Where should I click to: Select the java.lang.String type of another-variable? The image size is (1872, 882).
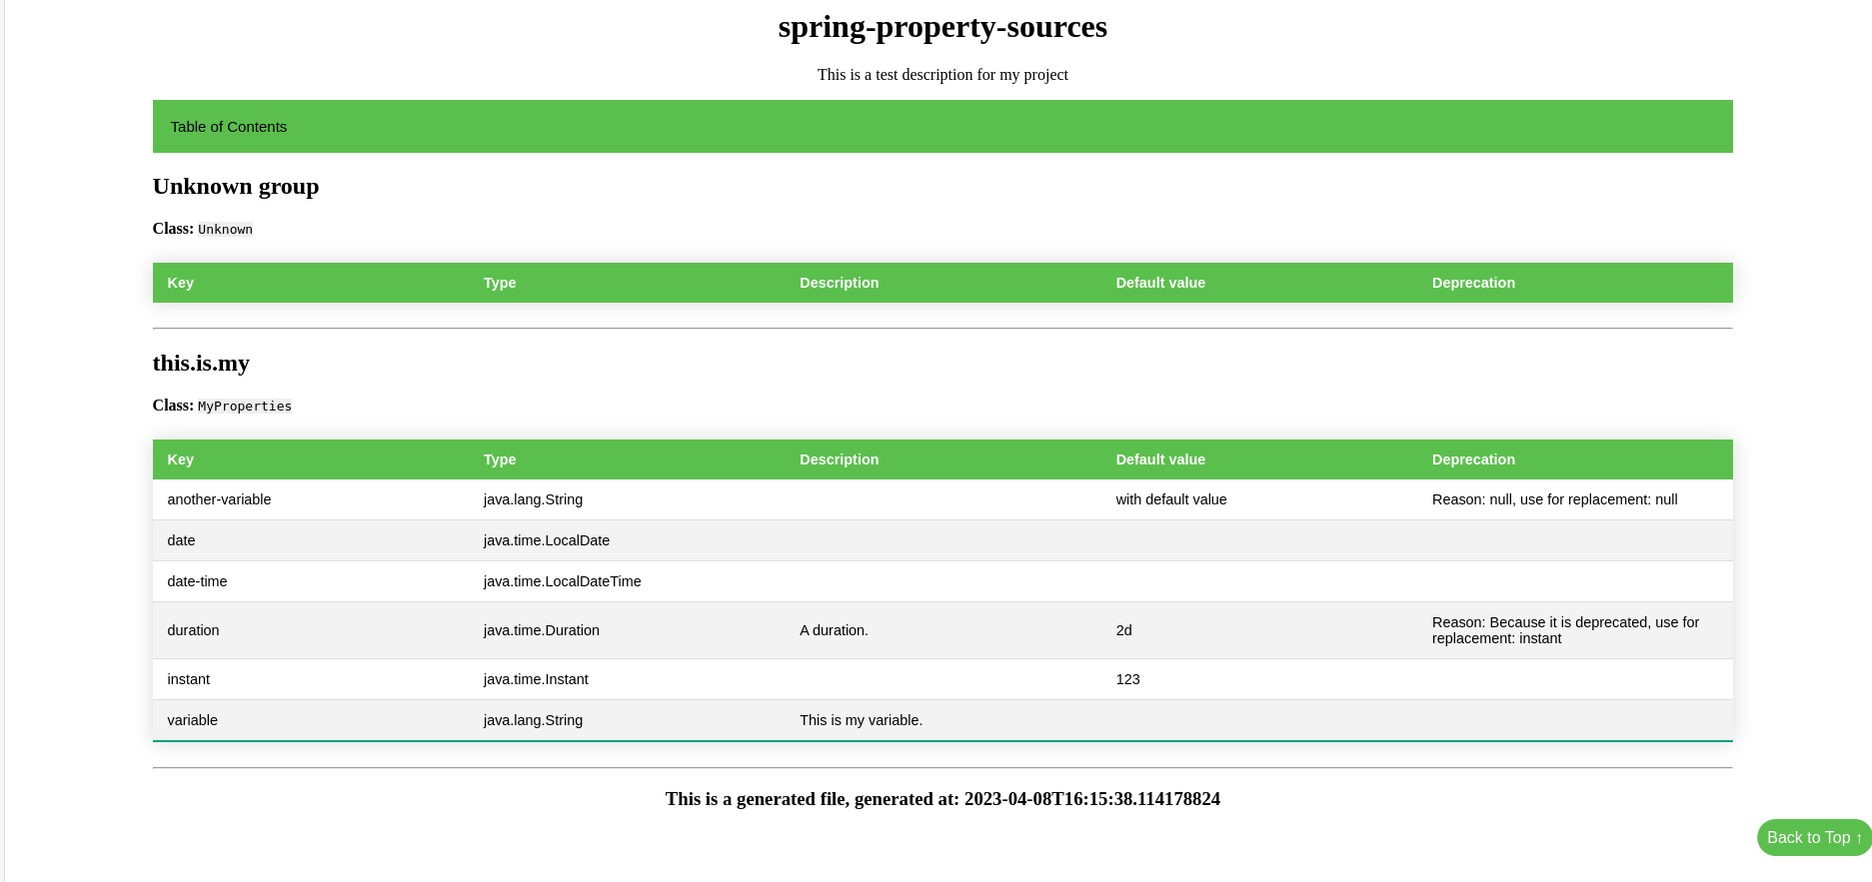[x=628, y=499]
